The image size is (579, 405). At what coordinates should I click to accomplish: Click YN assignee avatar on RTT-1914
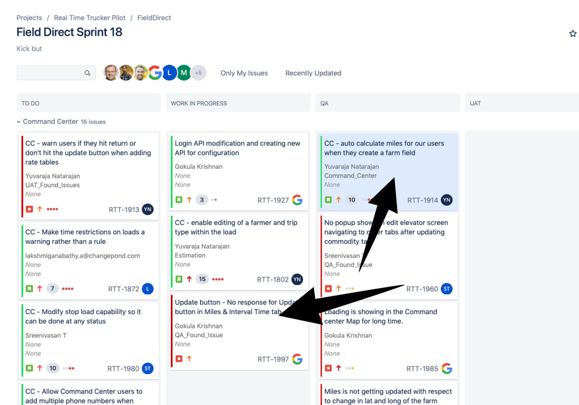[447, 200]
